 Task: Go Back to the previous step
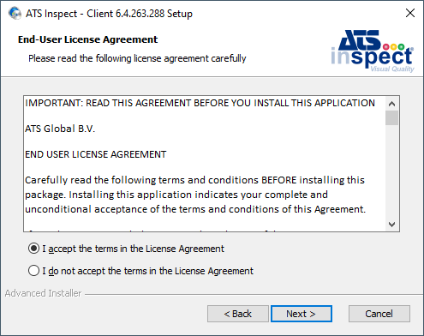click(x=238, y=314)
